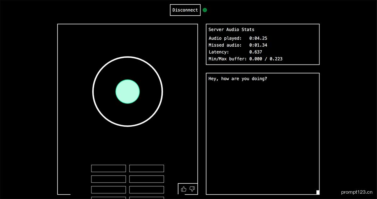Select the "Server Audio Stats" heading
The width and height of the screenshot is (377, 199).
232,29
